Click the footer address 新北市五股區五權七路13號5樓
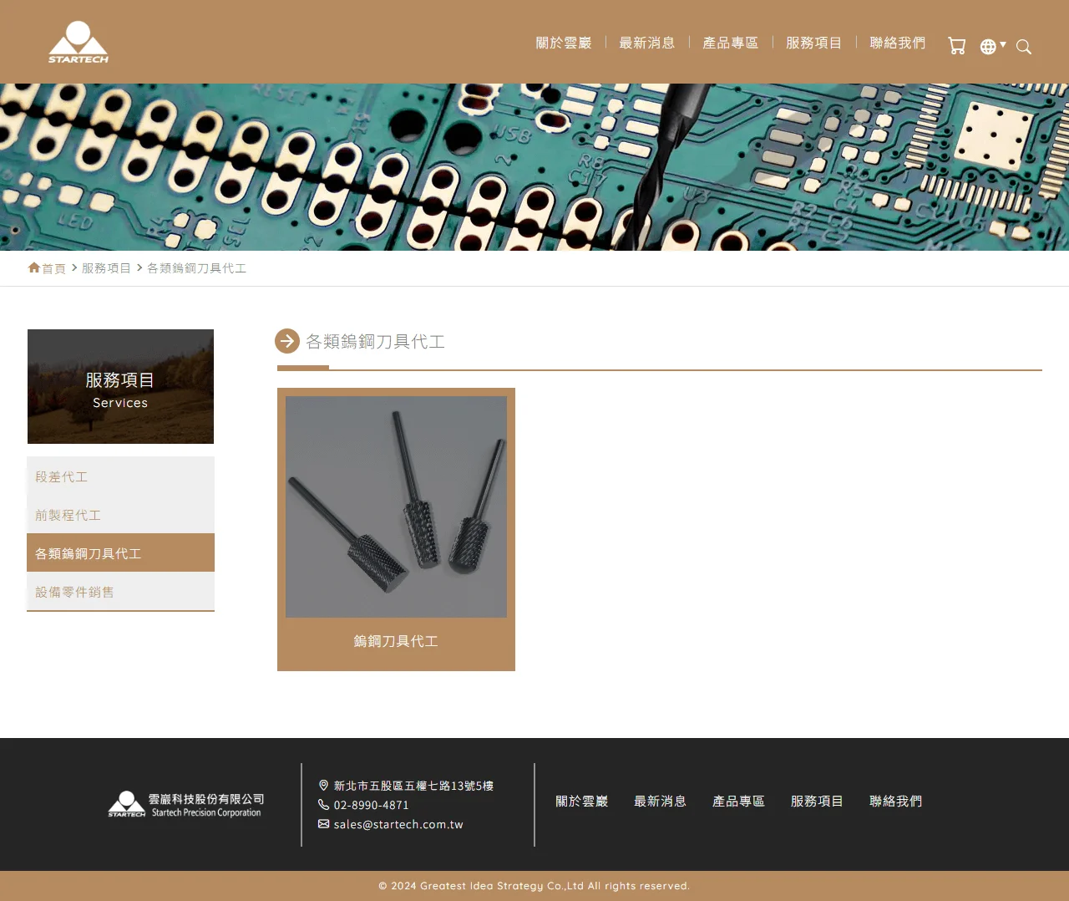 [x=414, y=786]
